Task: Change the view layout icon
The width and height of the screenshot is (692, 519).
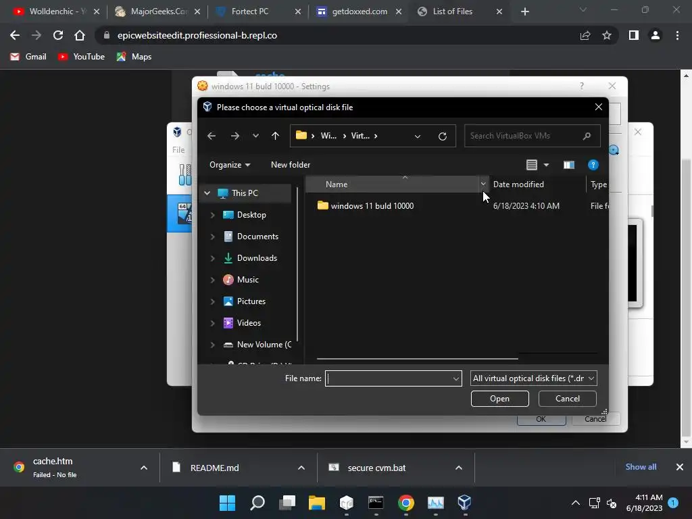Action: 531,165
